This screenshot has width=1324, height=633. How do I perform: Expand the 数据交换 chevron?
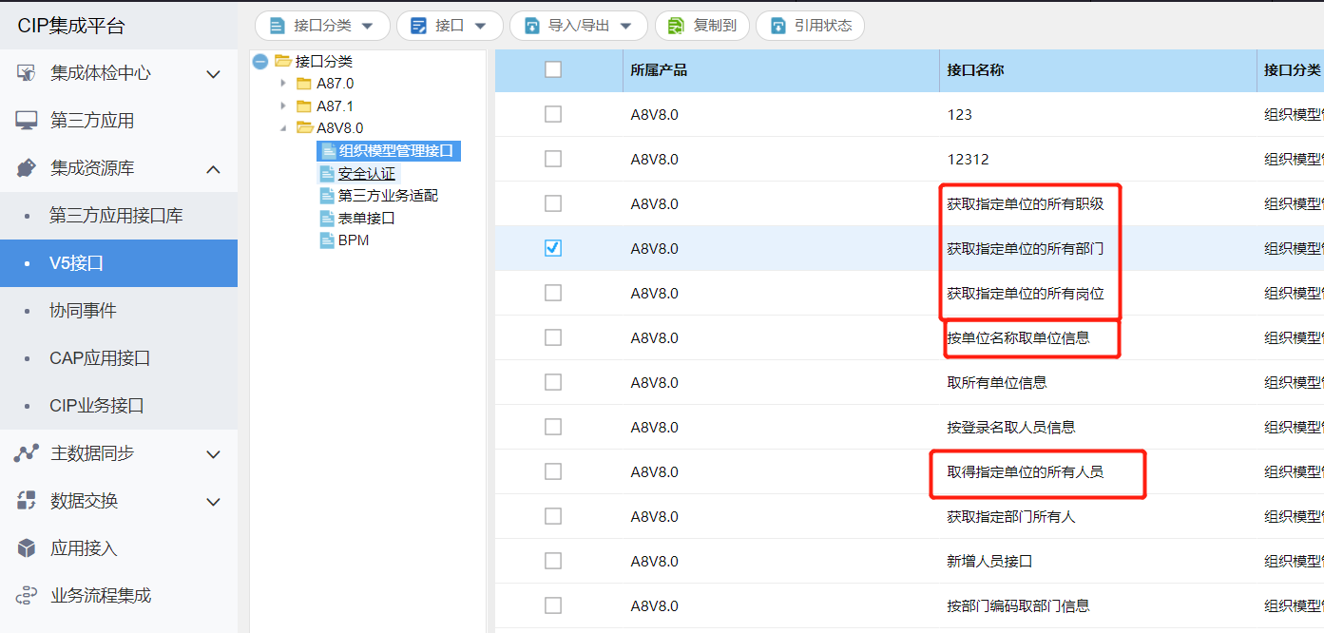click(x=214, y=501)
